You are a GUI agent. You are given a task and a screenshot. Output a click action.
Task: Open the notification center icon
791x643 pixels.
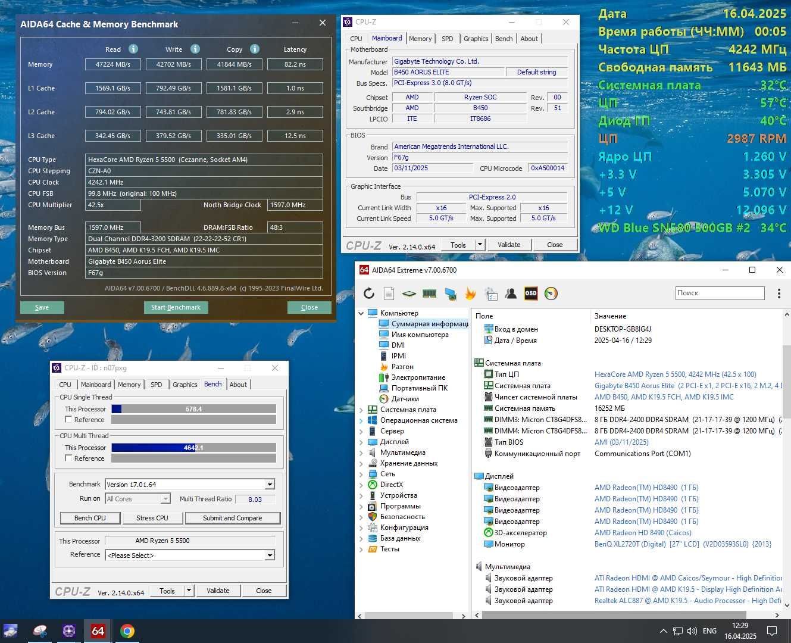[771, 631]
